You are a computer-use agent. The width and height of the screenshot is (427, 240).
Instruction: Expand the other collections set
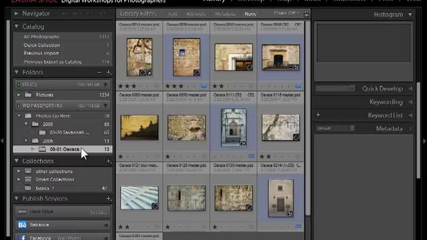[x=19, y=171]
